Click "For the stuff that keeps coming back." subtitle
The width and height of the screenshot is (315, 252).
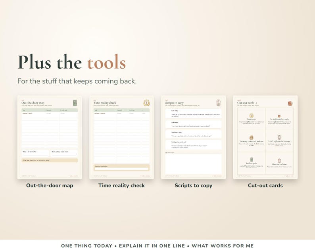pyautogui.click(x=77, y=81)
